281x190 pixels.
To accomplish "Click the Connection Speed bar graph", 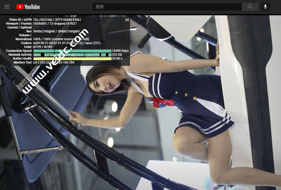I will point(72,51).
